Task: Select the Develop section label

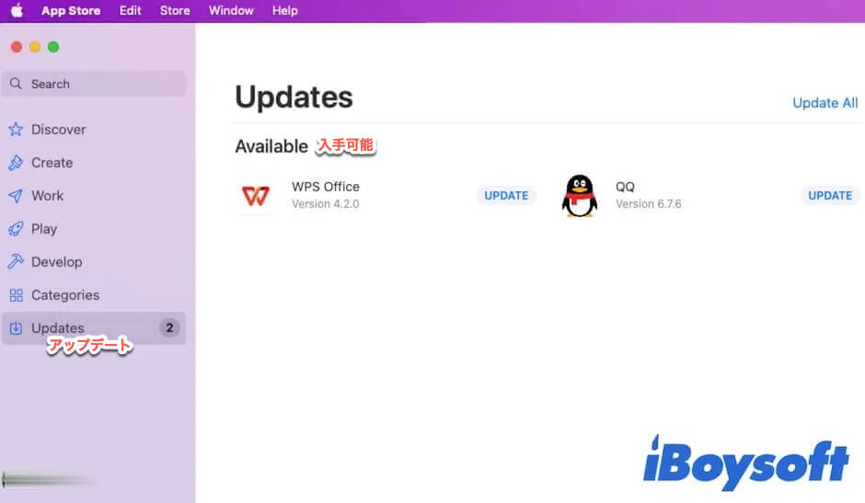Action: (x=57, y=262)
